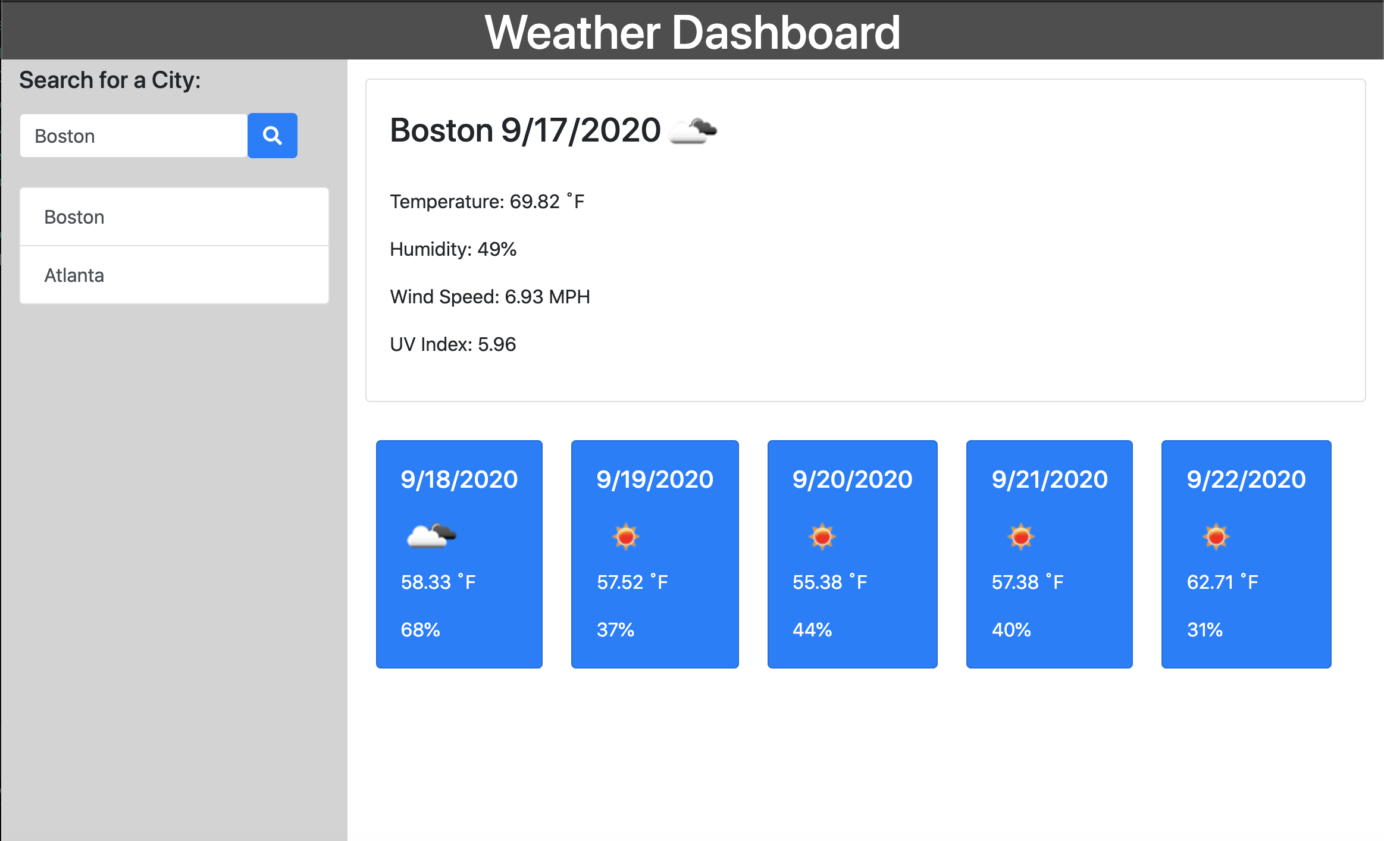The width and height of the screenshot is (1384, 841).
Task: Click the 9/20/2020 forecast date heading
Action: 852,479
